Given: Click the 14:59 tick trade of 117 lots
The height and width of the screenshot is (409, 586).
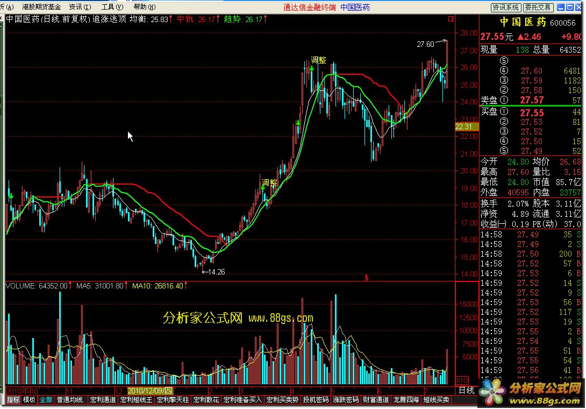Looking at the screenshot, I should [530, 312].
